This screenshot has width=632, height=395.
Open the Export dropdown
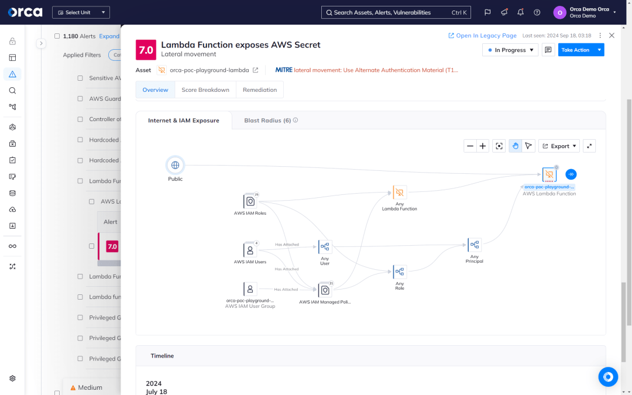[559, 146]
